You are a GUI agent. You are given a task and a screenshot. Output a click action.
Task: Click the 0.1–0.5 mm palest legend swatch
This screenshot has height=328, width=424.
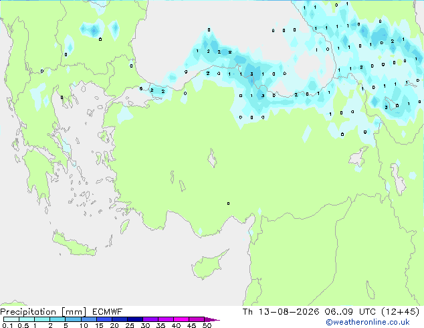(11, 319)
